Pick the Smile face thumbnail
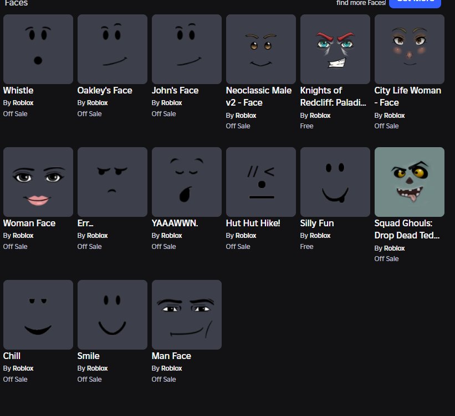Screen dimensions: 455x416 tap(113, 315)
